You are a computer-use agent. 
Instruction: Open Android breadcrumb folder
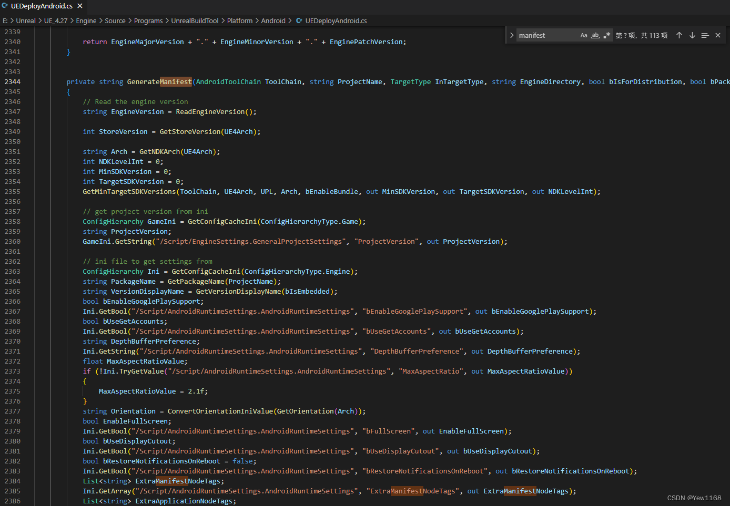pos(273,21)
